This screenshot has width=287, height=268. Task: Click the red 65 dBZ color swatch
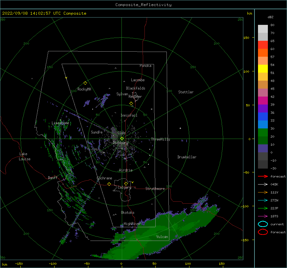coord(263,45)
